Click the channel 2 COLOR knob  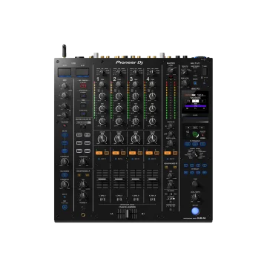coord(119,139)
